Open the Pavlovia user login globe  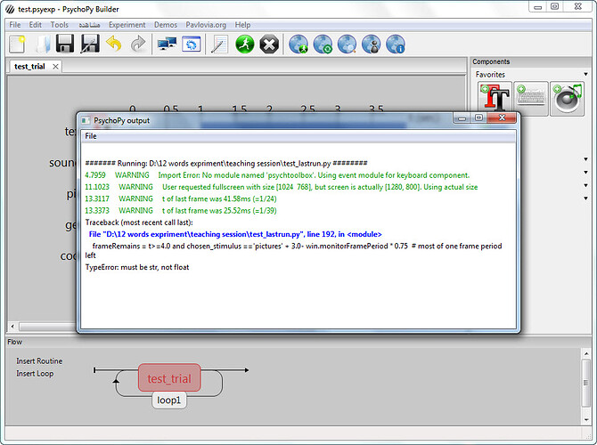372,44
